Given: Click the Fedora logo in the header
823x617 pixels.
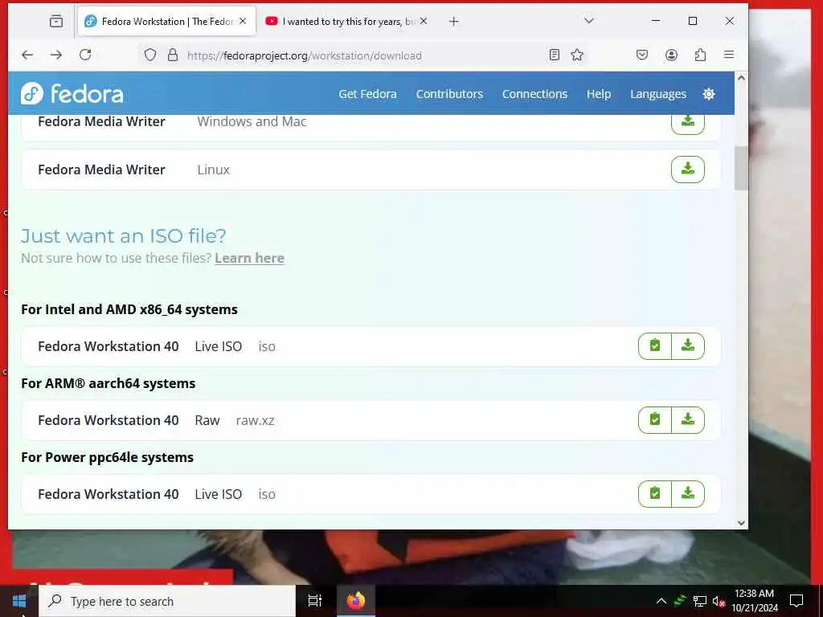Looking at the screenshot, I should pos(72,94).
